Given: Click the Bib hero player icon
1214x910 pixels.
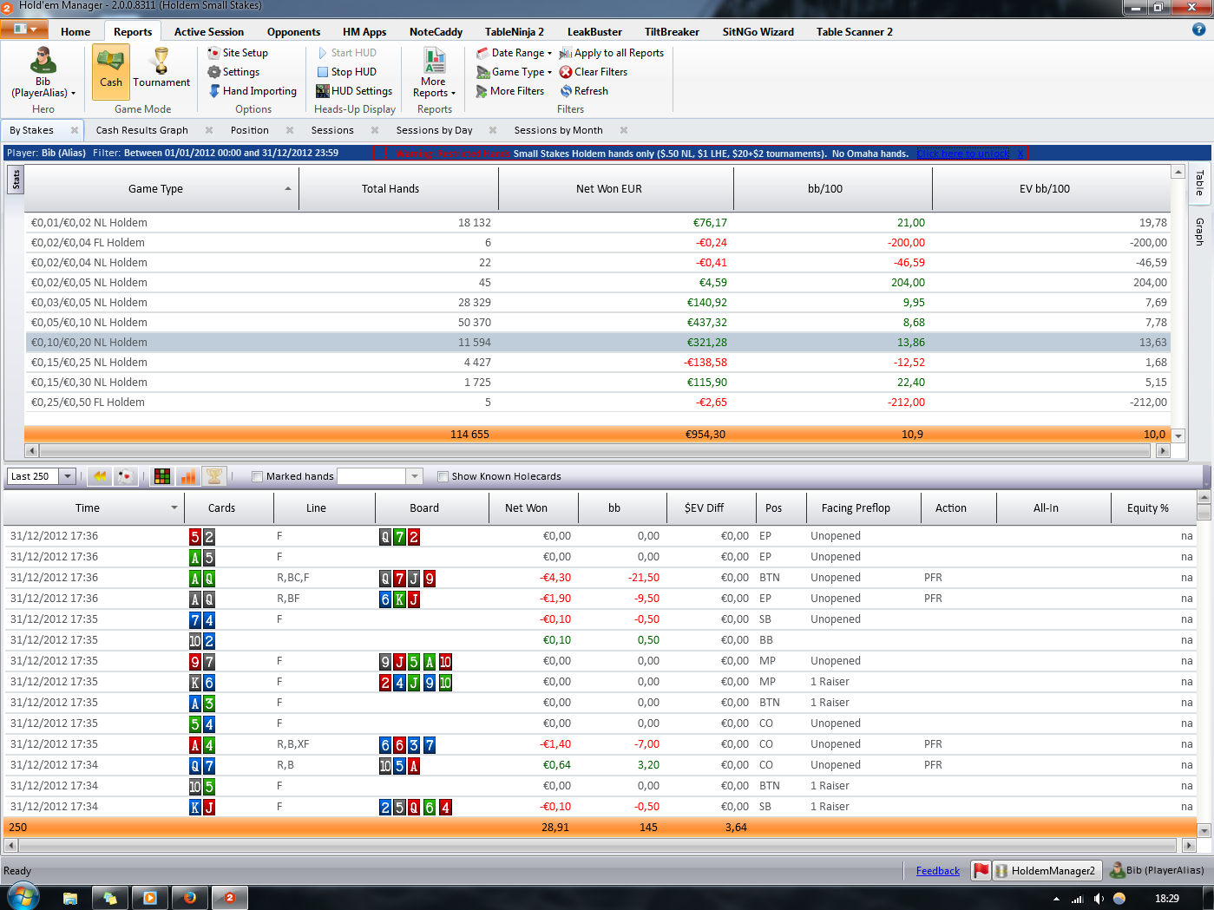Looking at the screenshot, I should click(x=43, y=61).
